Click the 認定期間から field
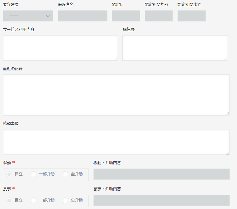The width and height of the screenshot is (237, 209). click(x=159, y=16)
